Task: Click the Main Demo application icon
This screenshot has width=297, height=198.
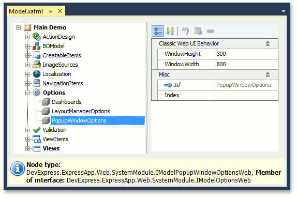Action: coord(27,27)
